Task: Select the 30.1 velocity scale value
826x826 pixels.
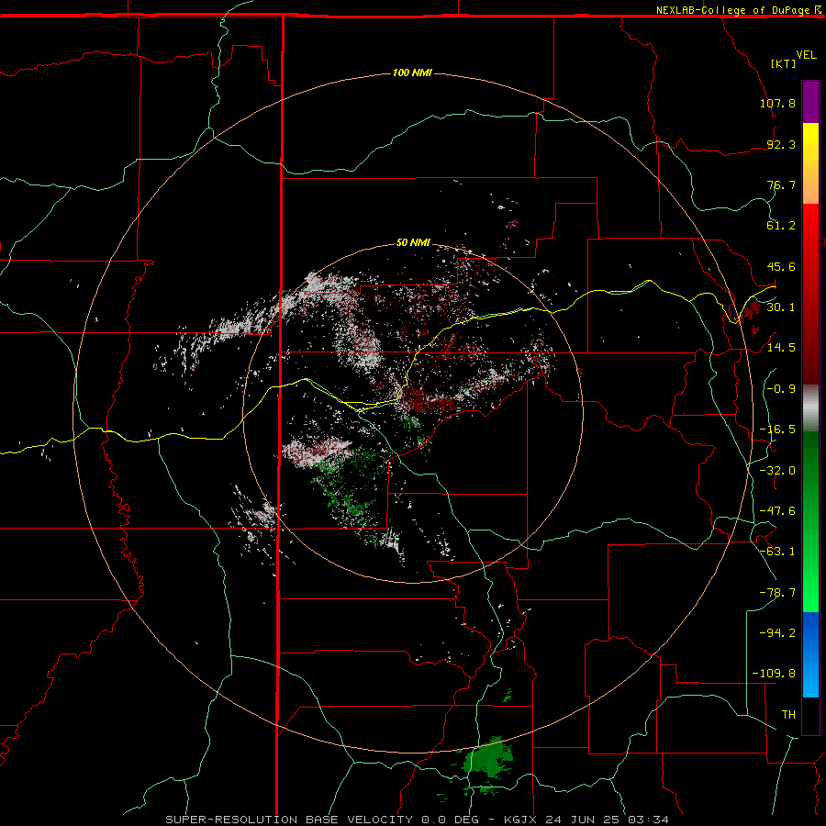Action: (x=781, y=307)
